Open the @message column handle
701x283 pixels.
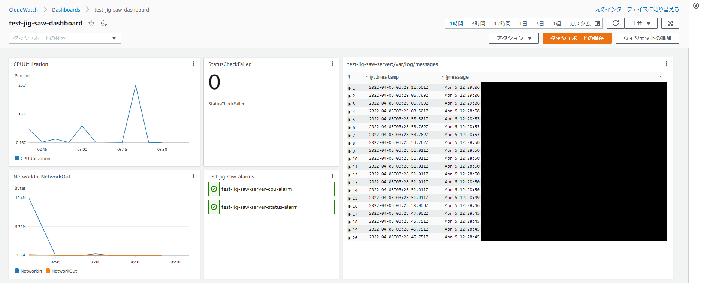coord(443,77)
